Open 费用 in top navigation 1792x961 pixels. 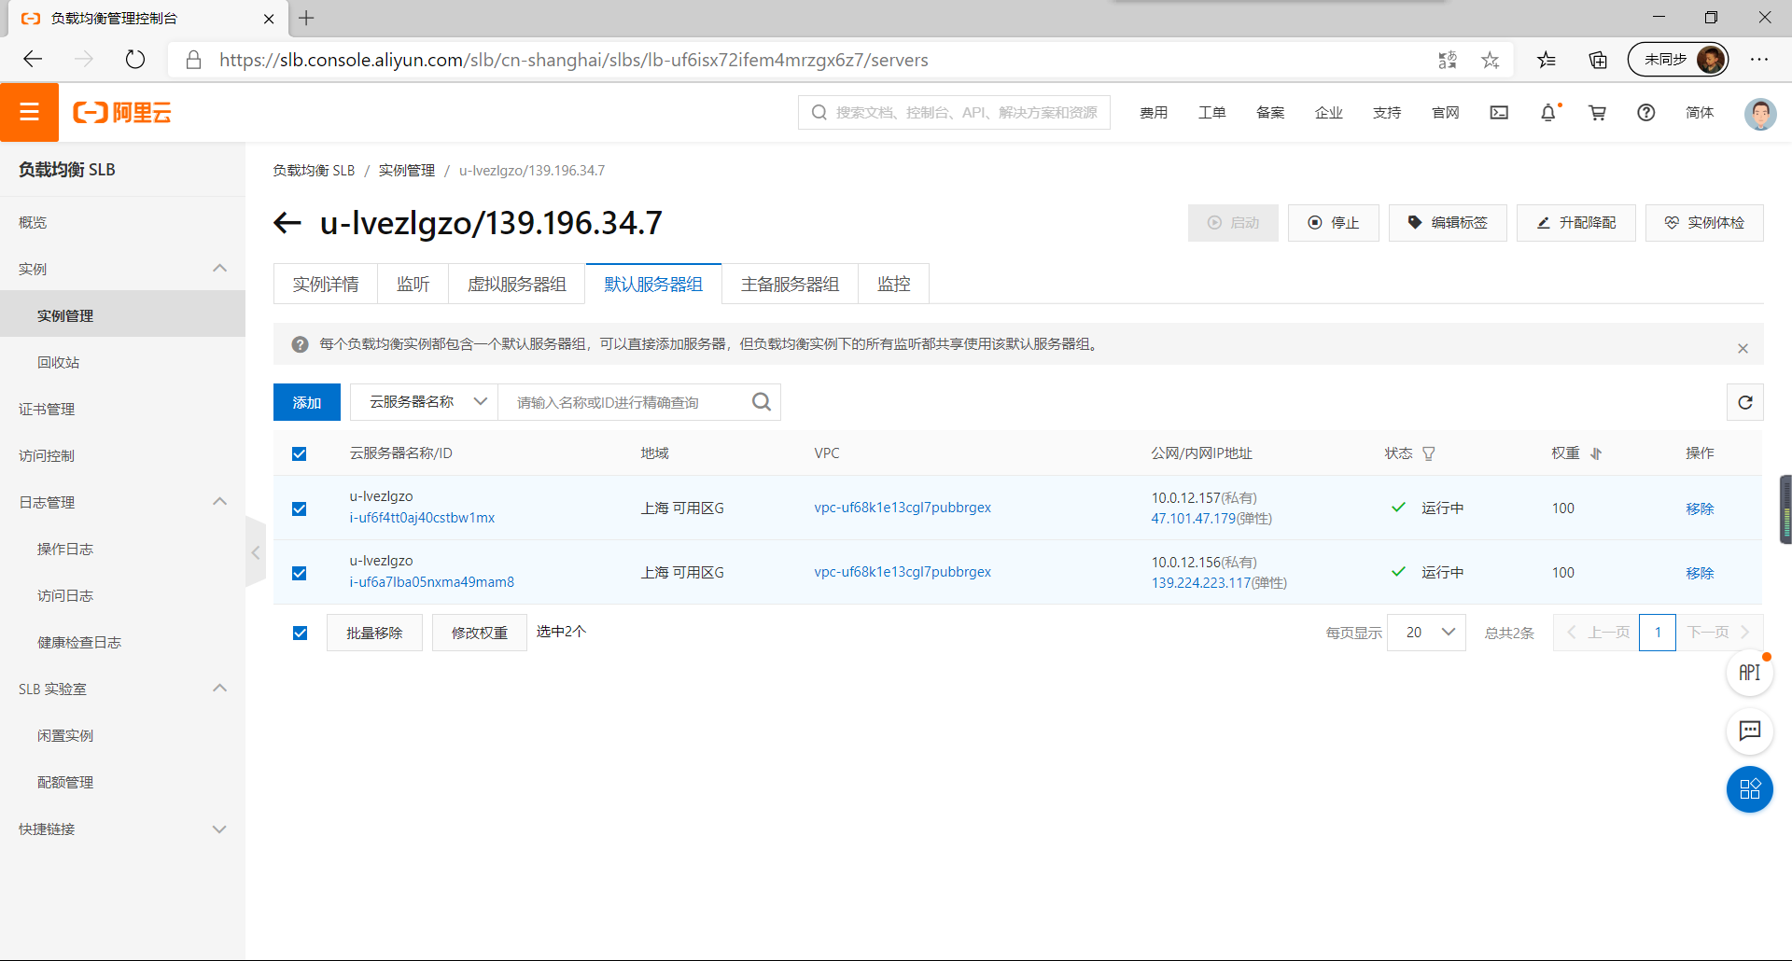tap(1154, 112)
